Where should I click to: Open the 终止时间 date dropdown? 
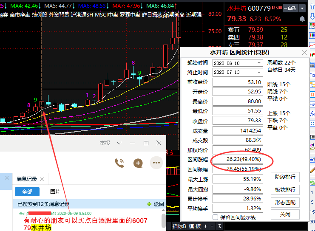tap(259, 72)
